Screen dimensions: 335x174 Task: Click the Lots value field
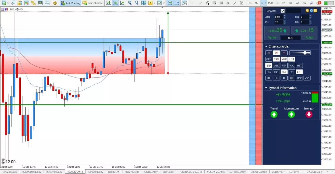278,17
